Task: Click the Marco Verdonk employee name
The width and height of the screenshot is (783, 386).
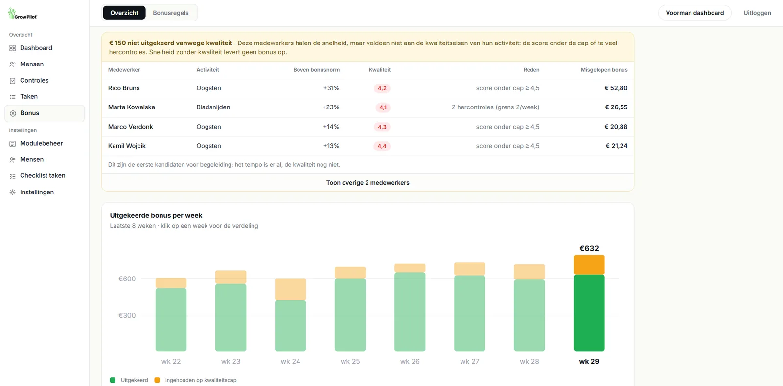Action: tap(131, 127)
